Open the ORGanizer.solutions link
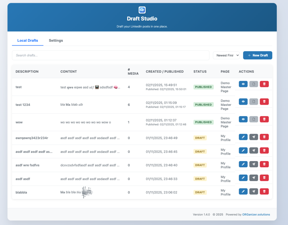Viewport: 288px width, 225px height. [256, 215]
